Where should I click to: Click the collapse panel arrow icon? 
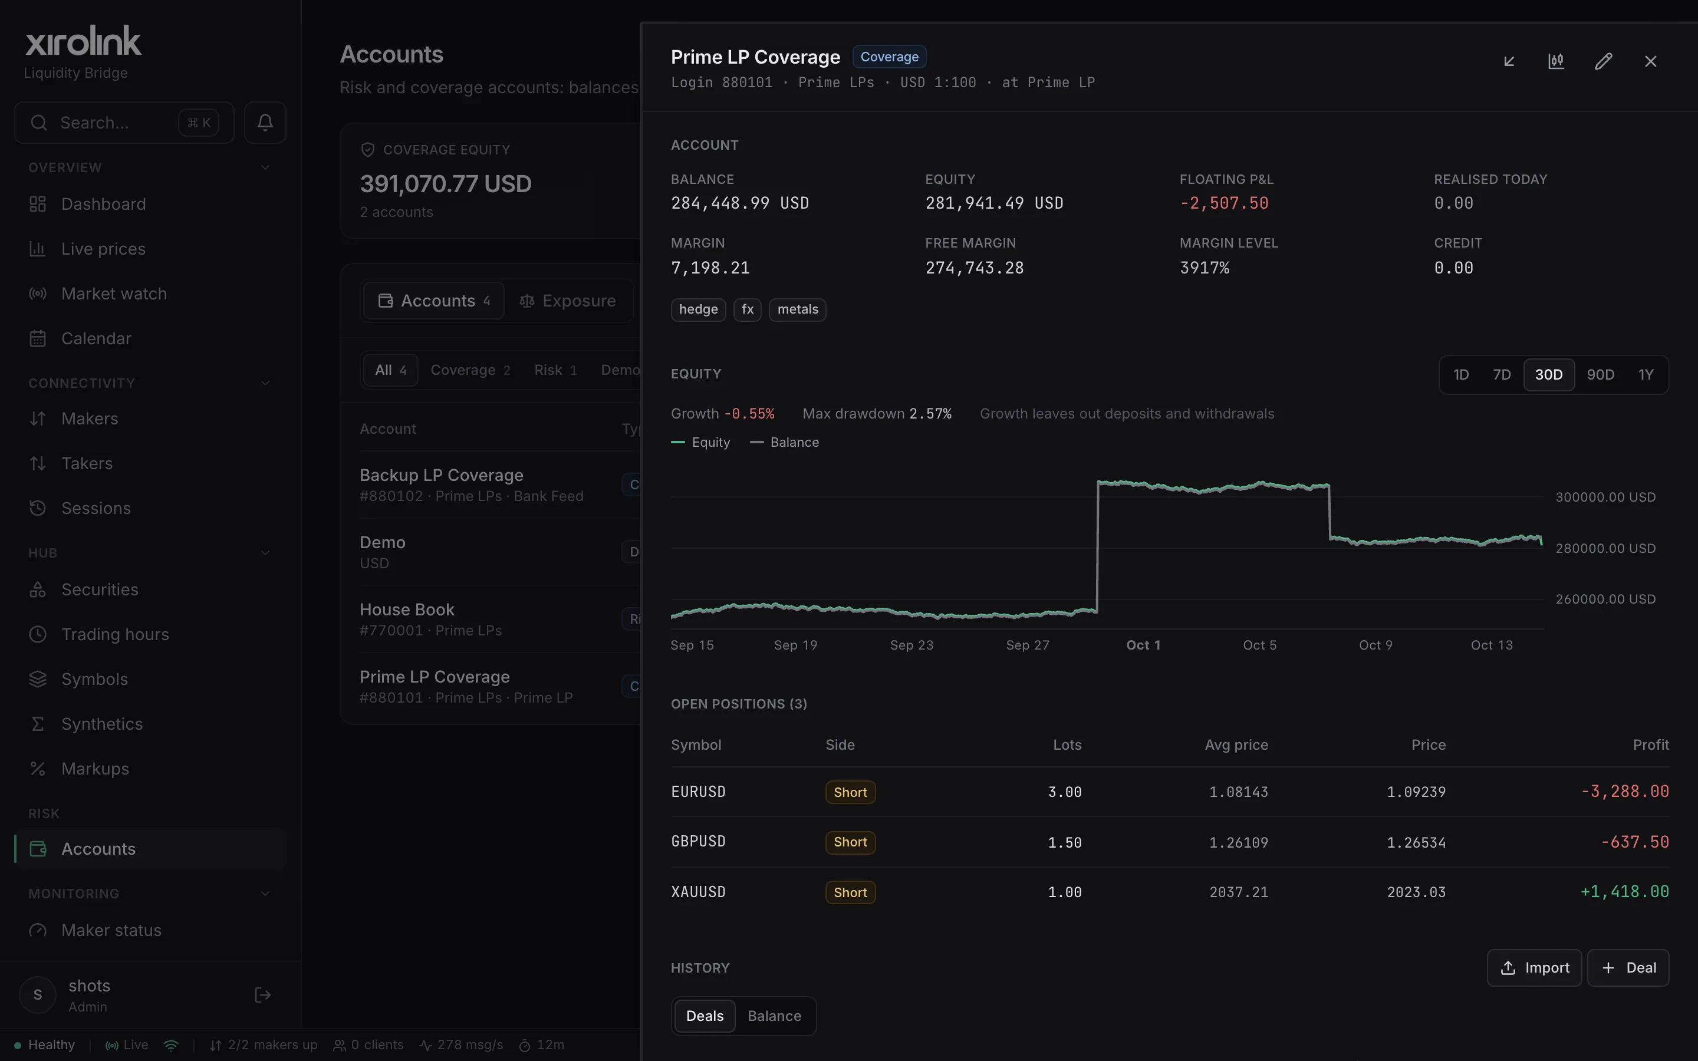[x=1509, y=61]
